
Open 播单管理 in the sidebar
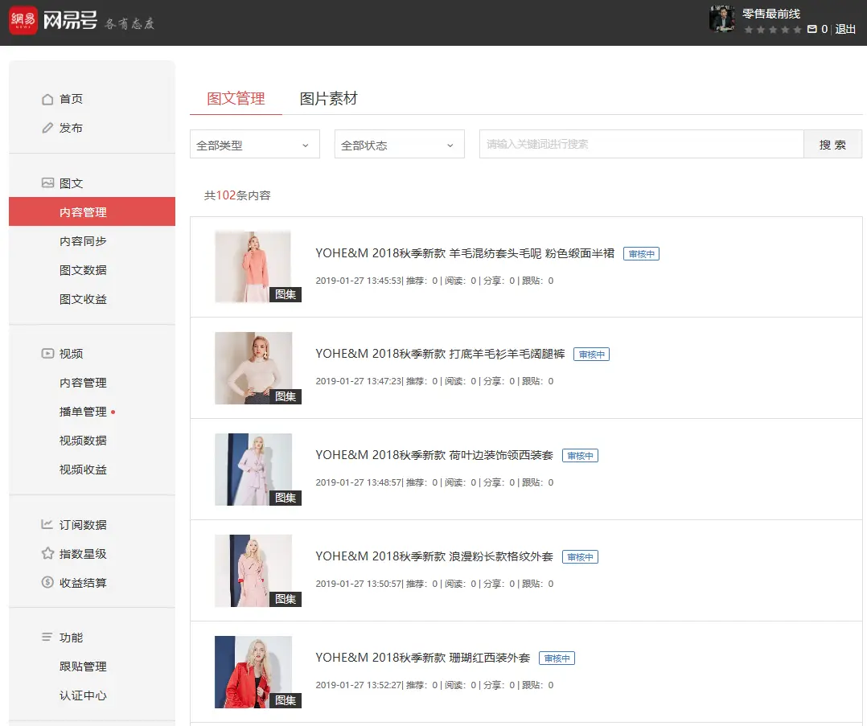(83, 412)
